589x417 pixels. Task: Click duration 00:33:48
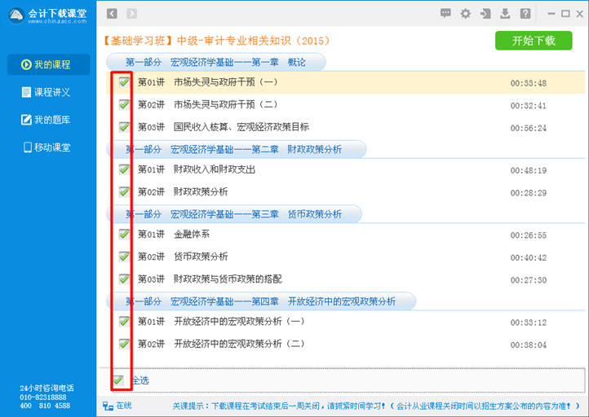528,83
